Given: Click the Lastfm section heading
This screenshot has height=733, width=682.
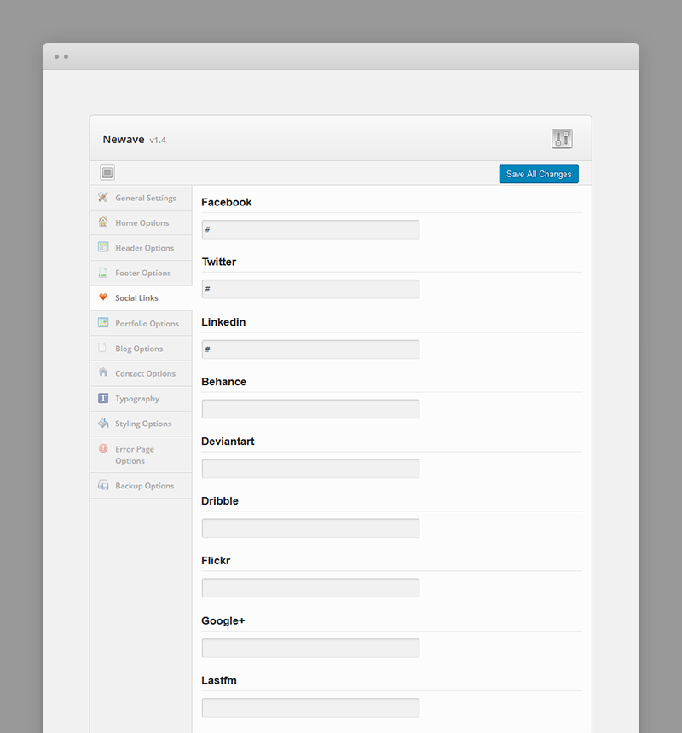Looking at the screenshot, I should point(219,681).
